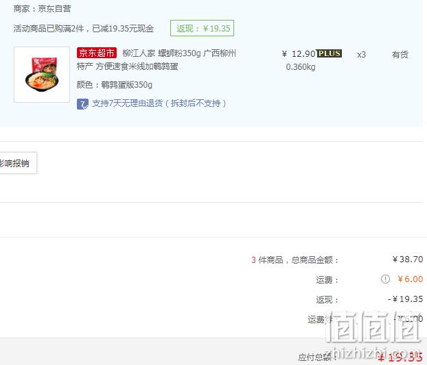This screenshot has width=427, height=365.
Task: Open the snail noodle product thumbnail
Action: 42,75
